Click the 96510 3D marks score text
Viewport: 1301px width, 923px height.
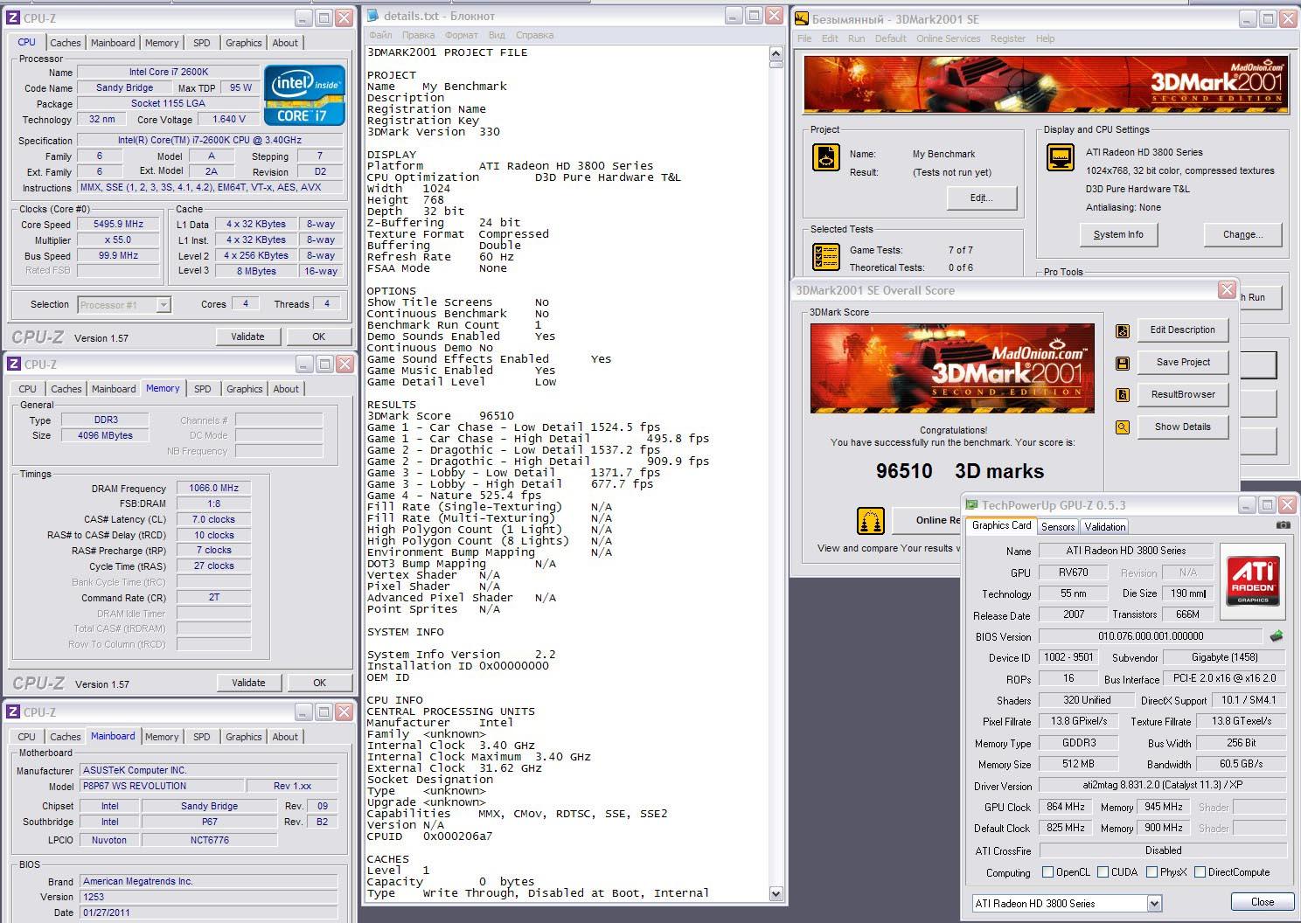point(960,471)
